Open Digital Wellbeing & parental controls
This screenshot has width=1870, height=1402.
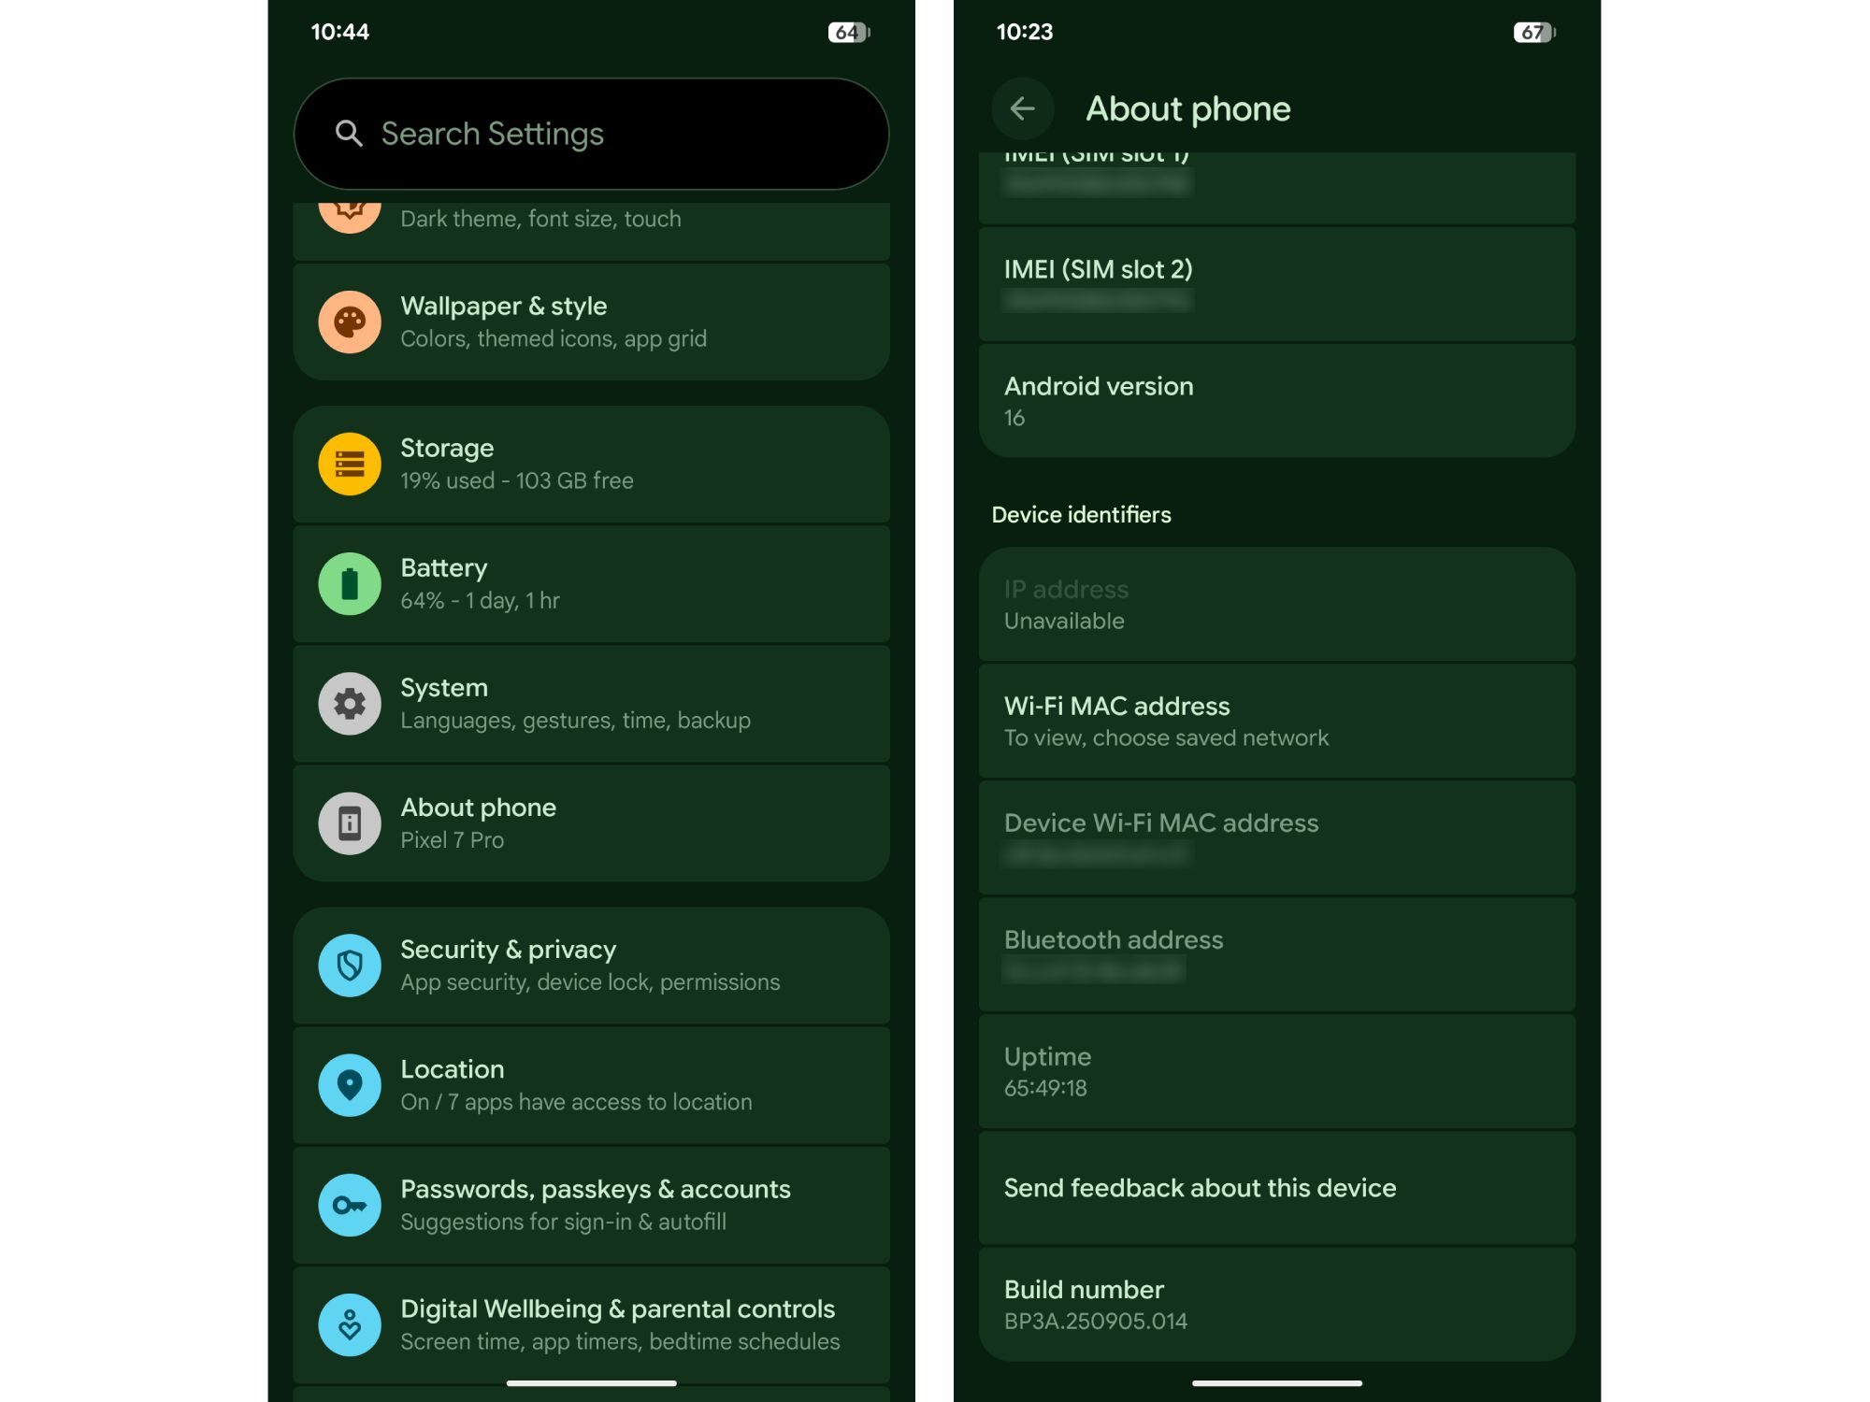coord(591,1324)
